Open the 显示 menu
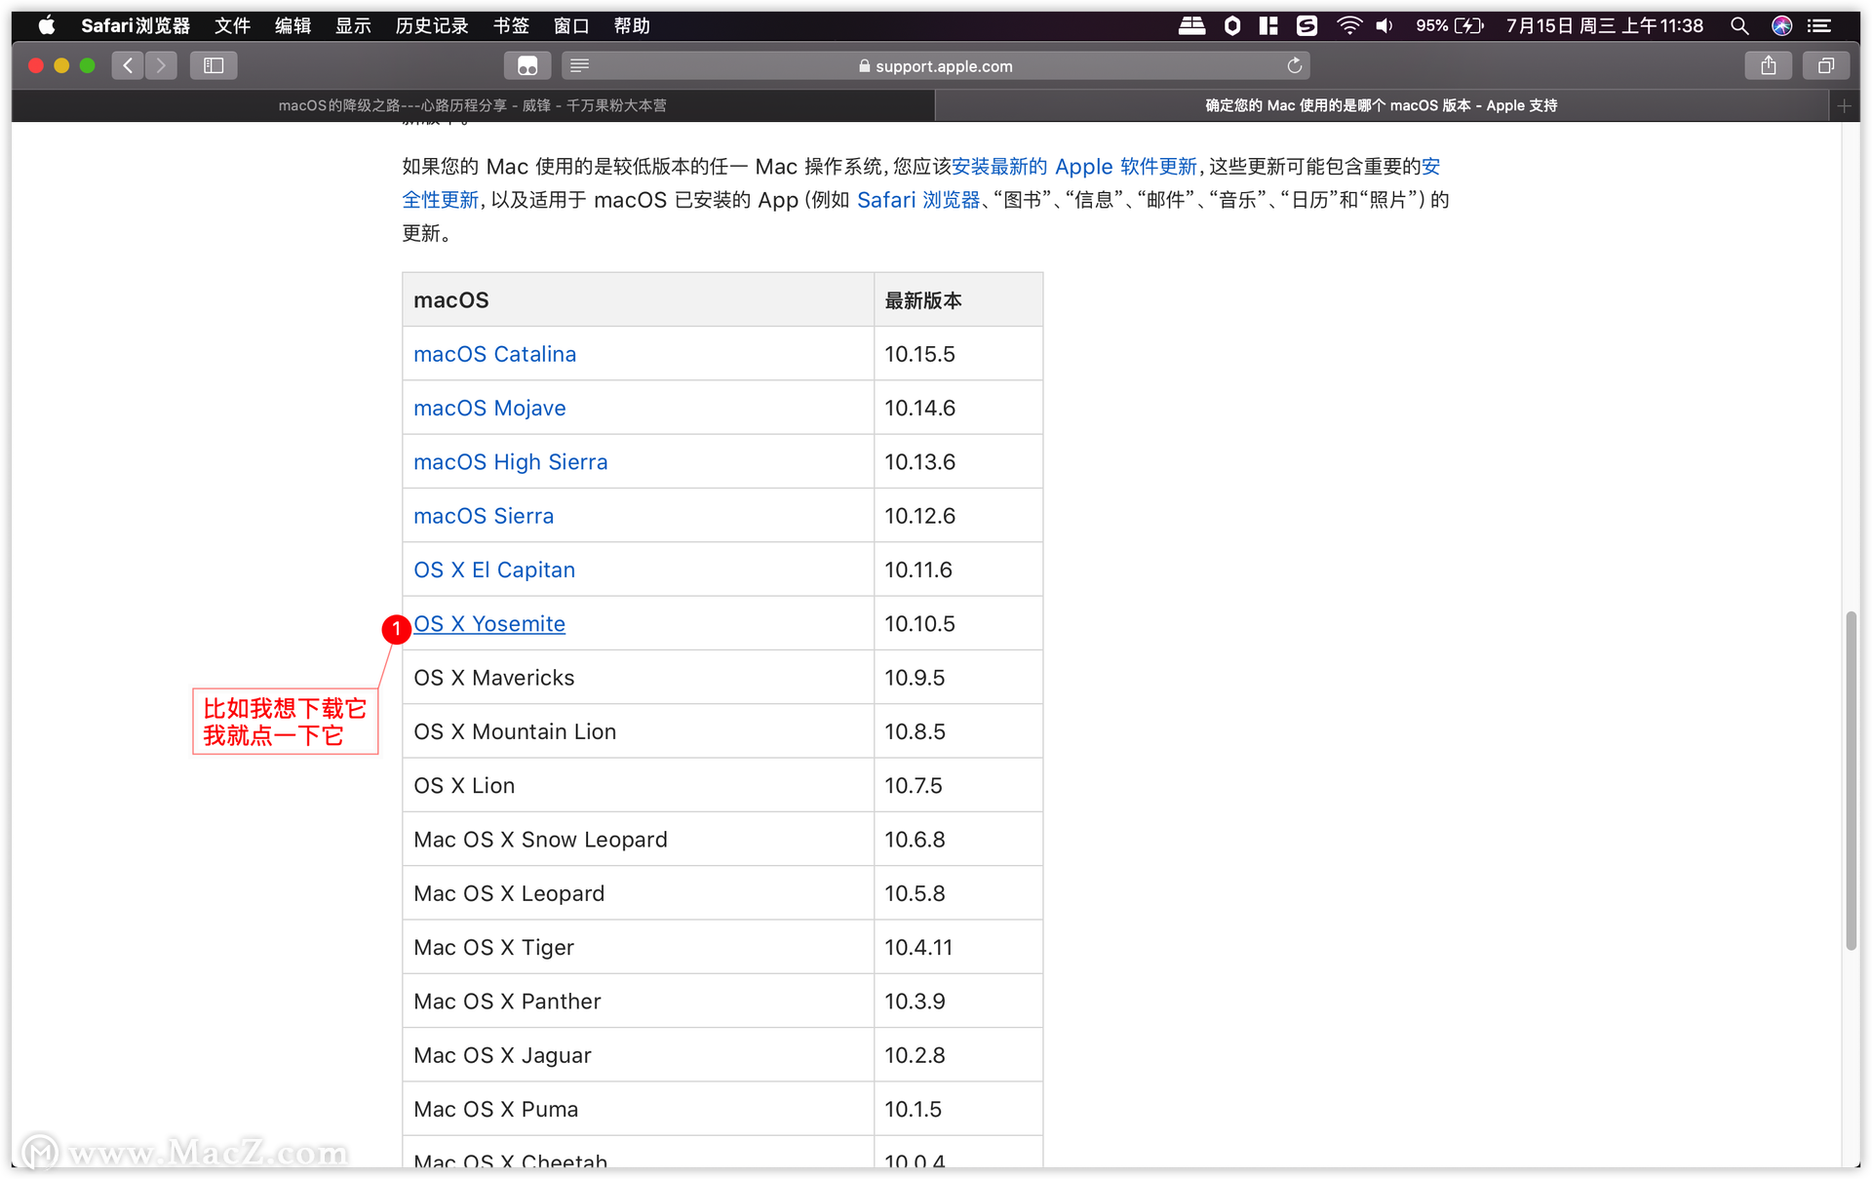This screenshot has width=1872, height=1179. click(x=353, y=25)
